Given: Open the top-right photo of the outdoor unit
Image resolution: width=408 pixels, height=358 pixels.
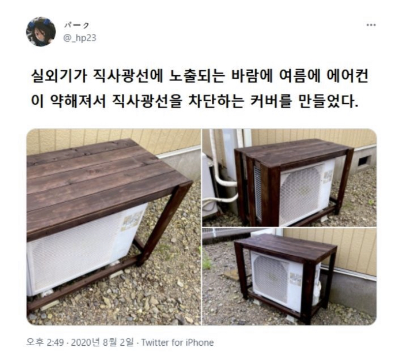Looking at the screenshot, I should 289,178.
